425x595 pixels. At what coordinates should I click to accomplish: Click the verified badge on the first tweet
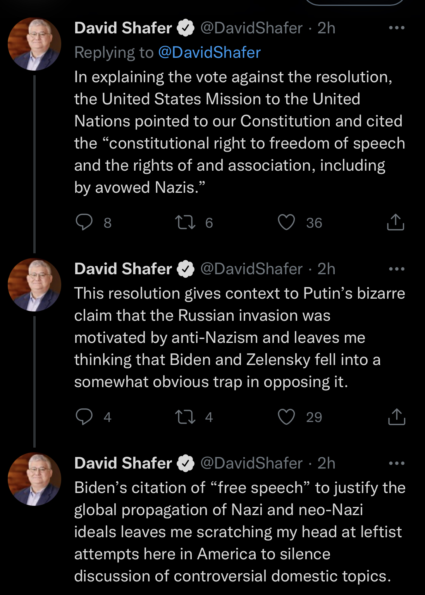[x=186, y=28]
